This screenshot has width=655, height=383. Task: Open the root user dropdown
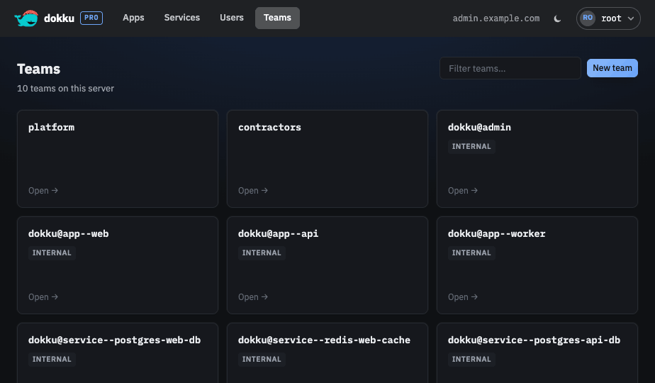coord(608,18)
